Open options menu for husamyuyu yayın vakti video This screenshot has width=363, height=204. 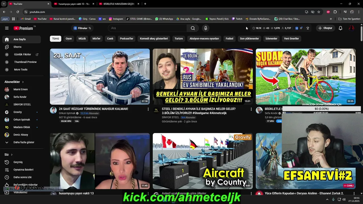pyautogui.click(x=148, y=194)
